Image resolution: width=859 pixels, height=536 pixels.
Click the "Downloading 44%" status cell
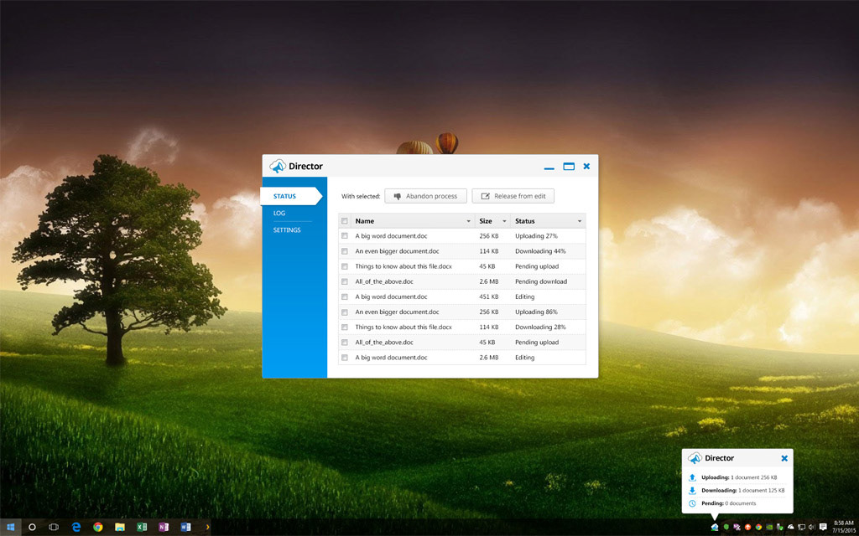(540, 251)
